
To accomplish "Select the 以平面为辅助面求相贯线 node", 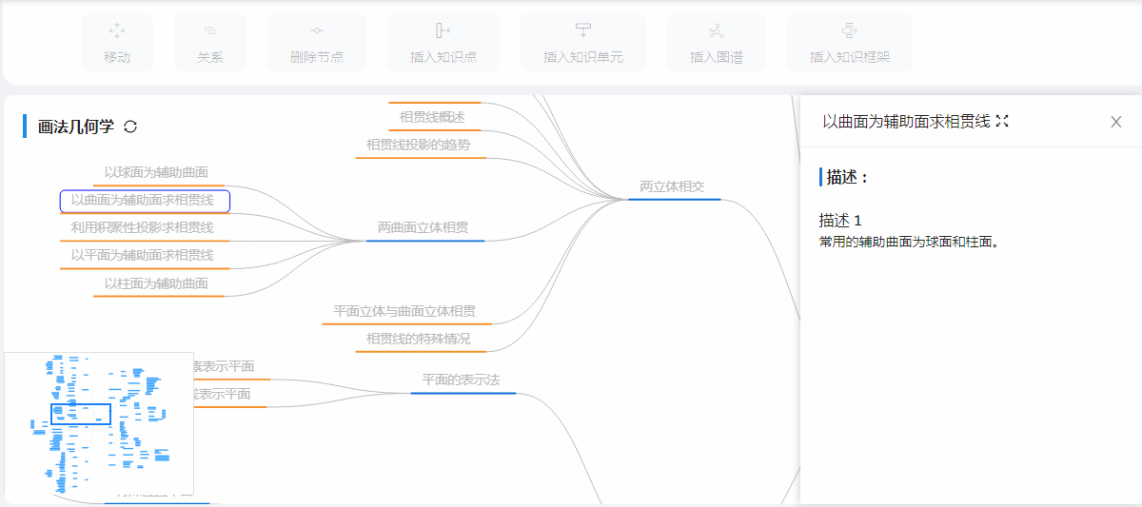I will (x=143, y=256).
